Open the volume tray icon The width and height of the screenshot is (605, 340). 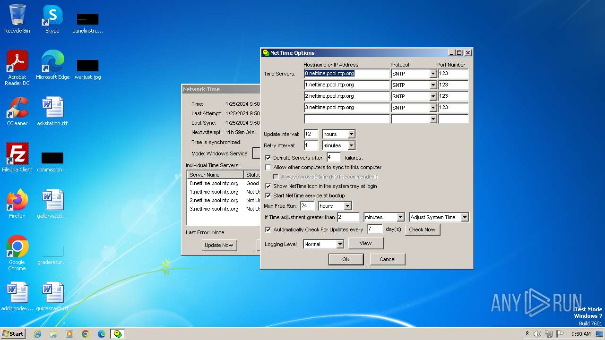pyautogui.click(x=537, y=334)
